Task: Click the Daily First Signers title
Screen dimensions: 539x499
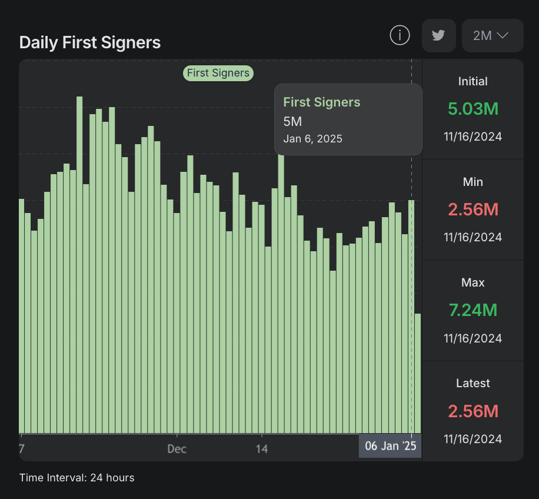Action: 90,42
